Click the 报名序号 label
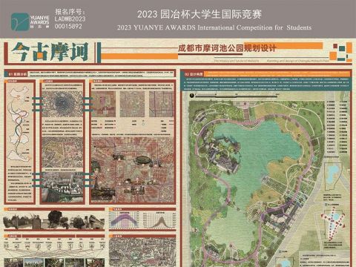 [x=70, y=12]
